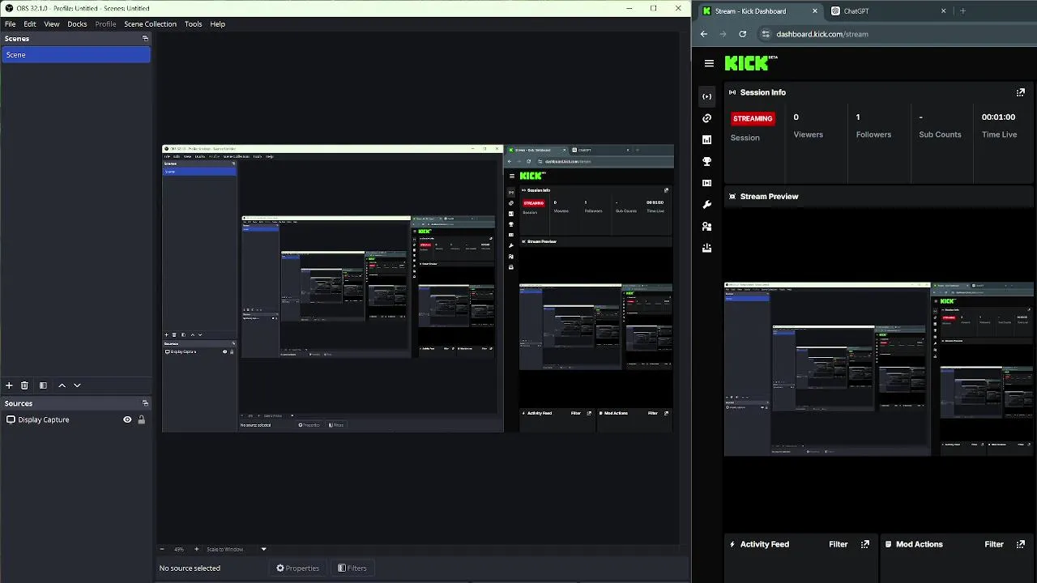
Task: Click the Display Capture monitor icon
Action: pos(11,419)
